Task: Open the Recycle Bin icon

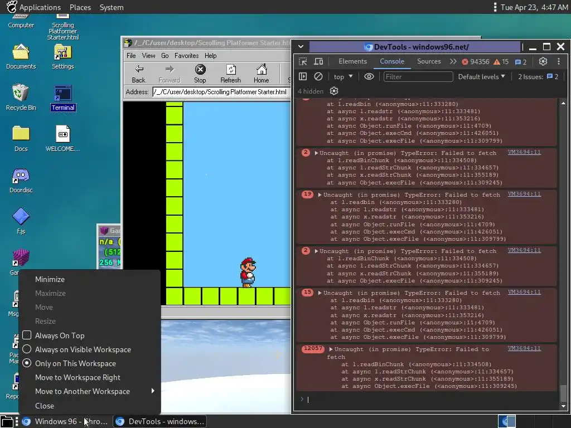Action: 21,97
